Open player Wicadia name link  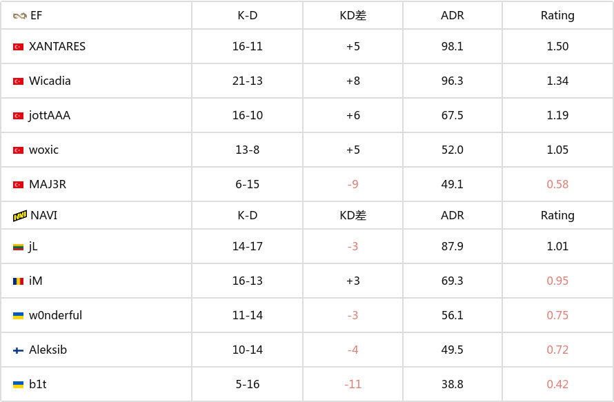pos(50,81)
